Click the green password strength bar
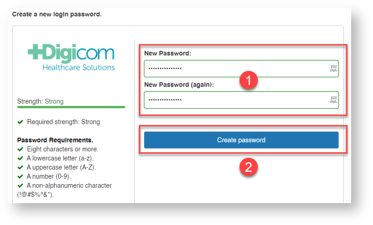 [x=71, y=107]
